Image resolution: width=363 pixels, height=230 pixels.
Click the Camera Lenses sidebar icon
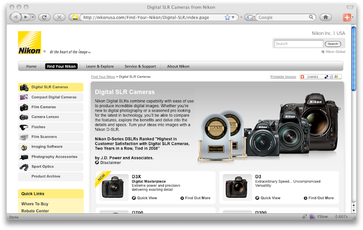pos(24,117)
